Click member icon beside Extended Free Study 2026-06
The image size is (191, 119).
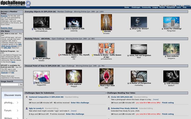click(x=109, y=108)
